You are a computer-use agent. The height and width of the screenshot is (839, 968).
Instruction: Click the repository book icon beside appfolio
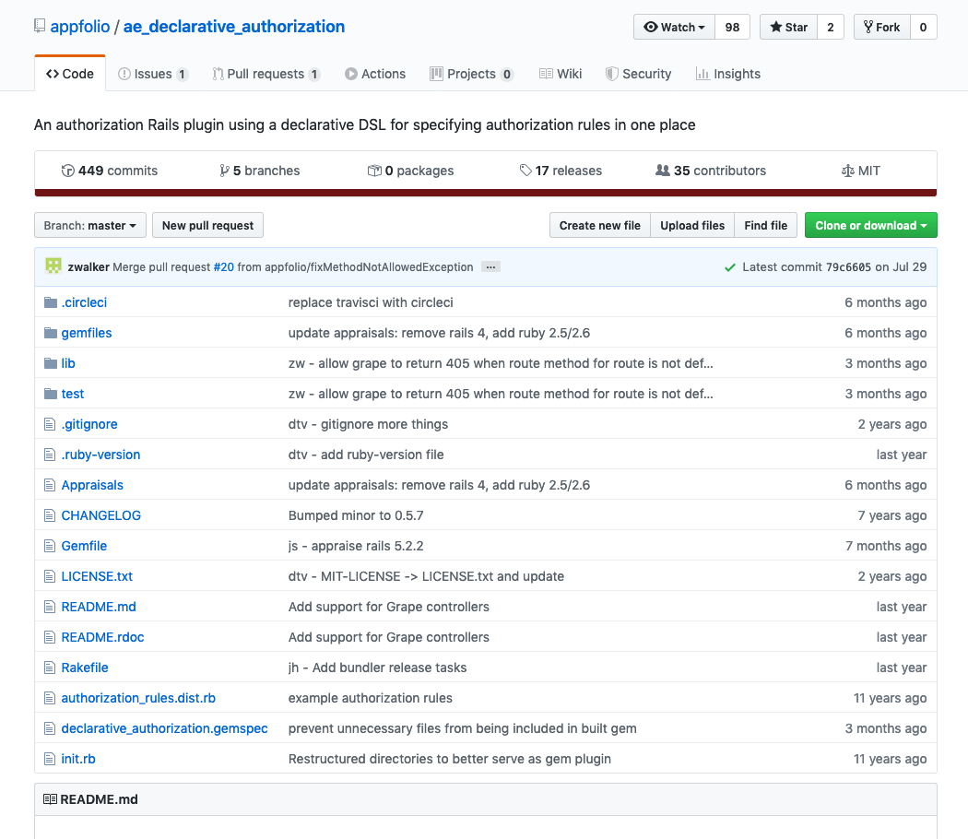(40, 26)
